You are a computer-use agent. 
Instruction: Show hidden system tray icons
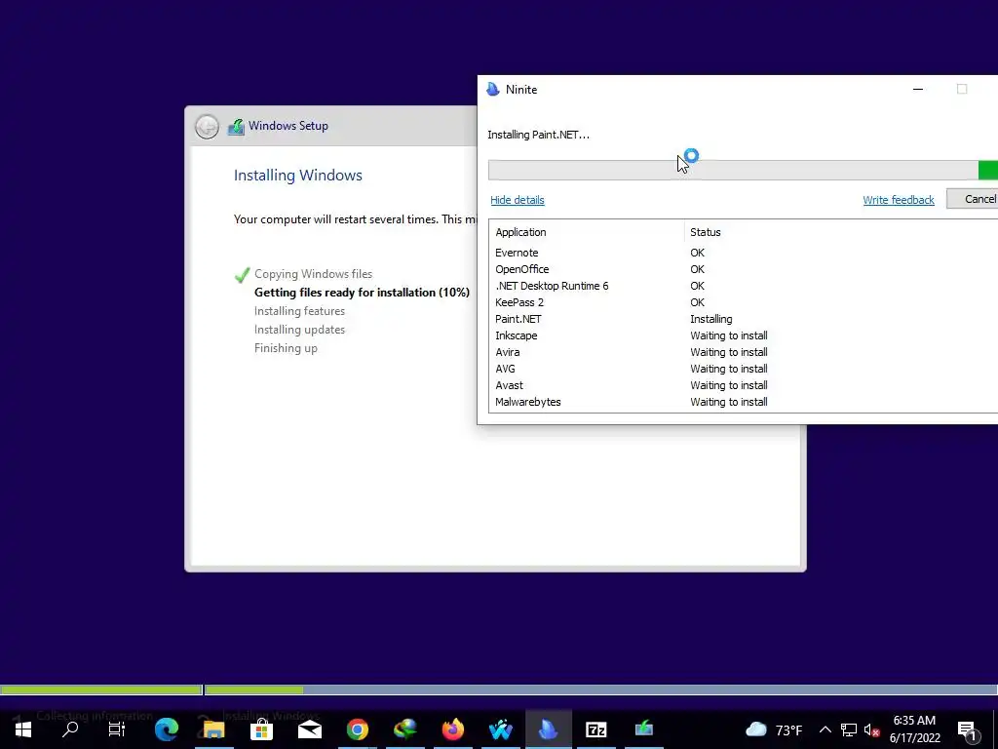825,729
